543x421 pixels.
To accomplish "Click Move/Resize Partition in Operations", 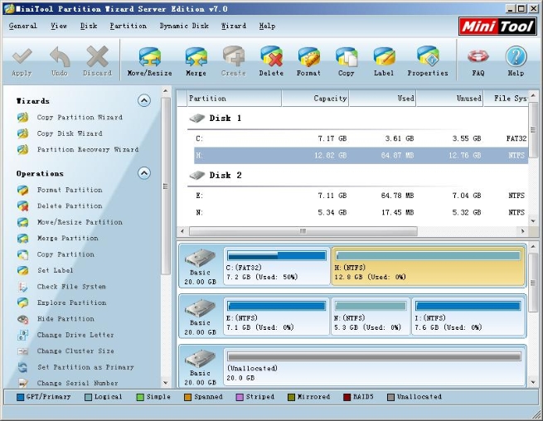I will coord(80,222).
